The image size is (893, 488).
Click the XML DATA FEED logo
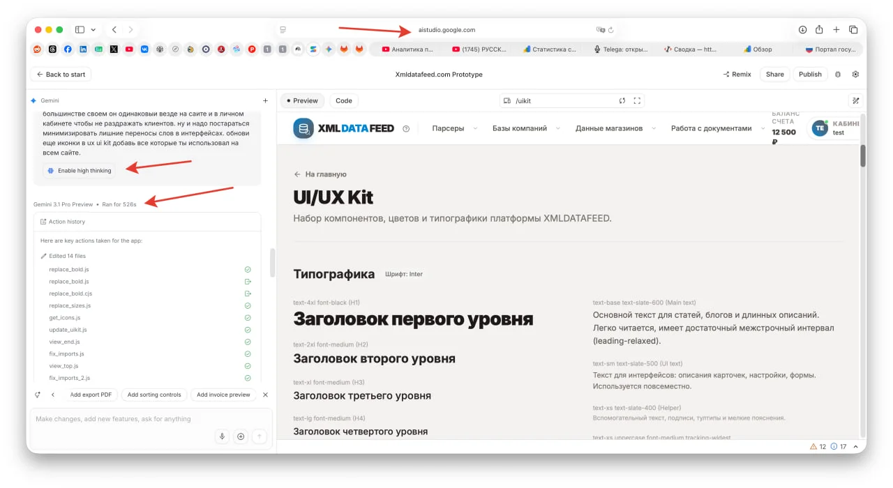[x=343, y=128]
